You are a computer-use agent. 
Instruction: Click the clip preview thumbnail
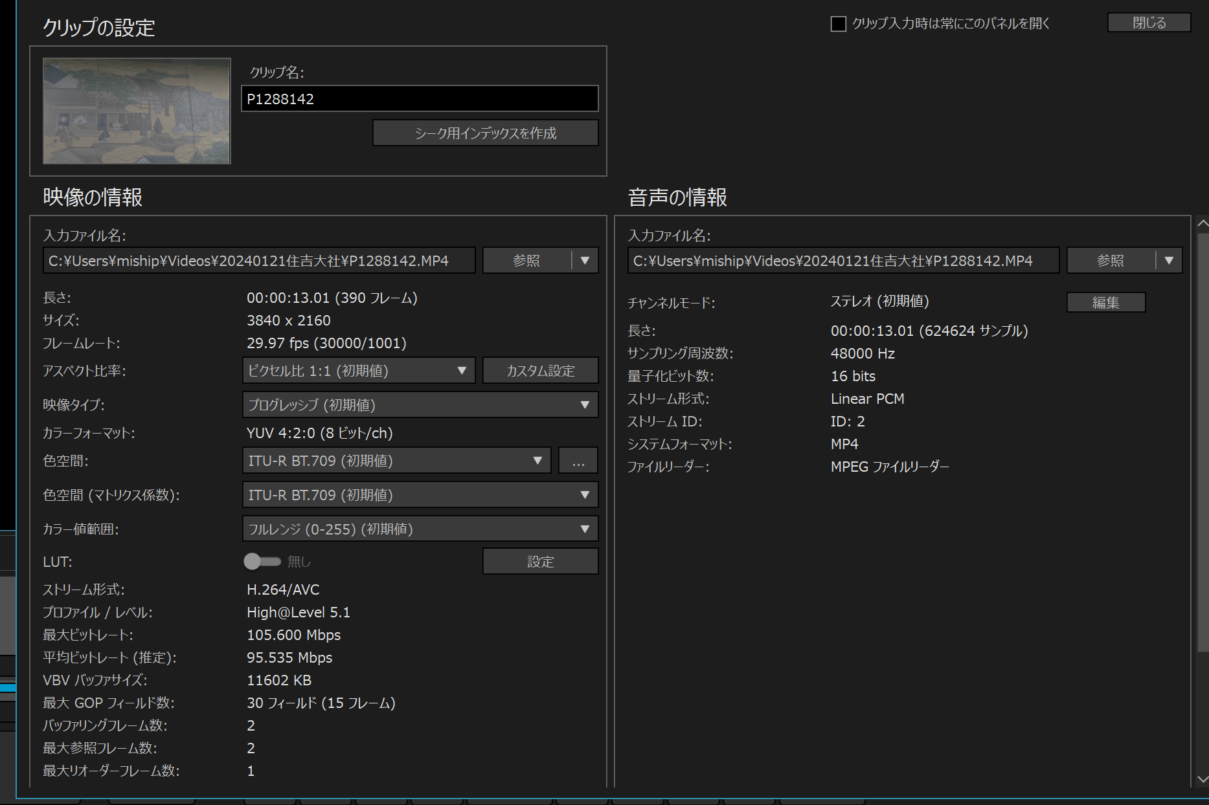tap(137, 111)
